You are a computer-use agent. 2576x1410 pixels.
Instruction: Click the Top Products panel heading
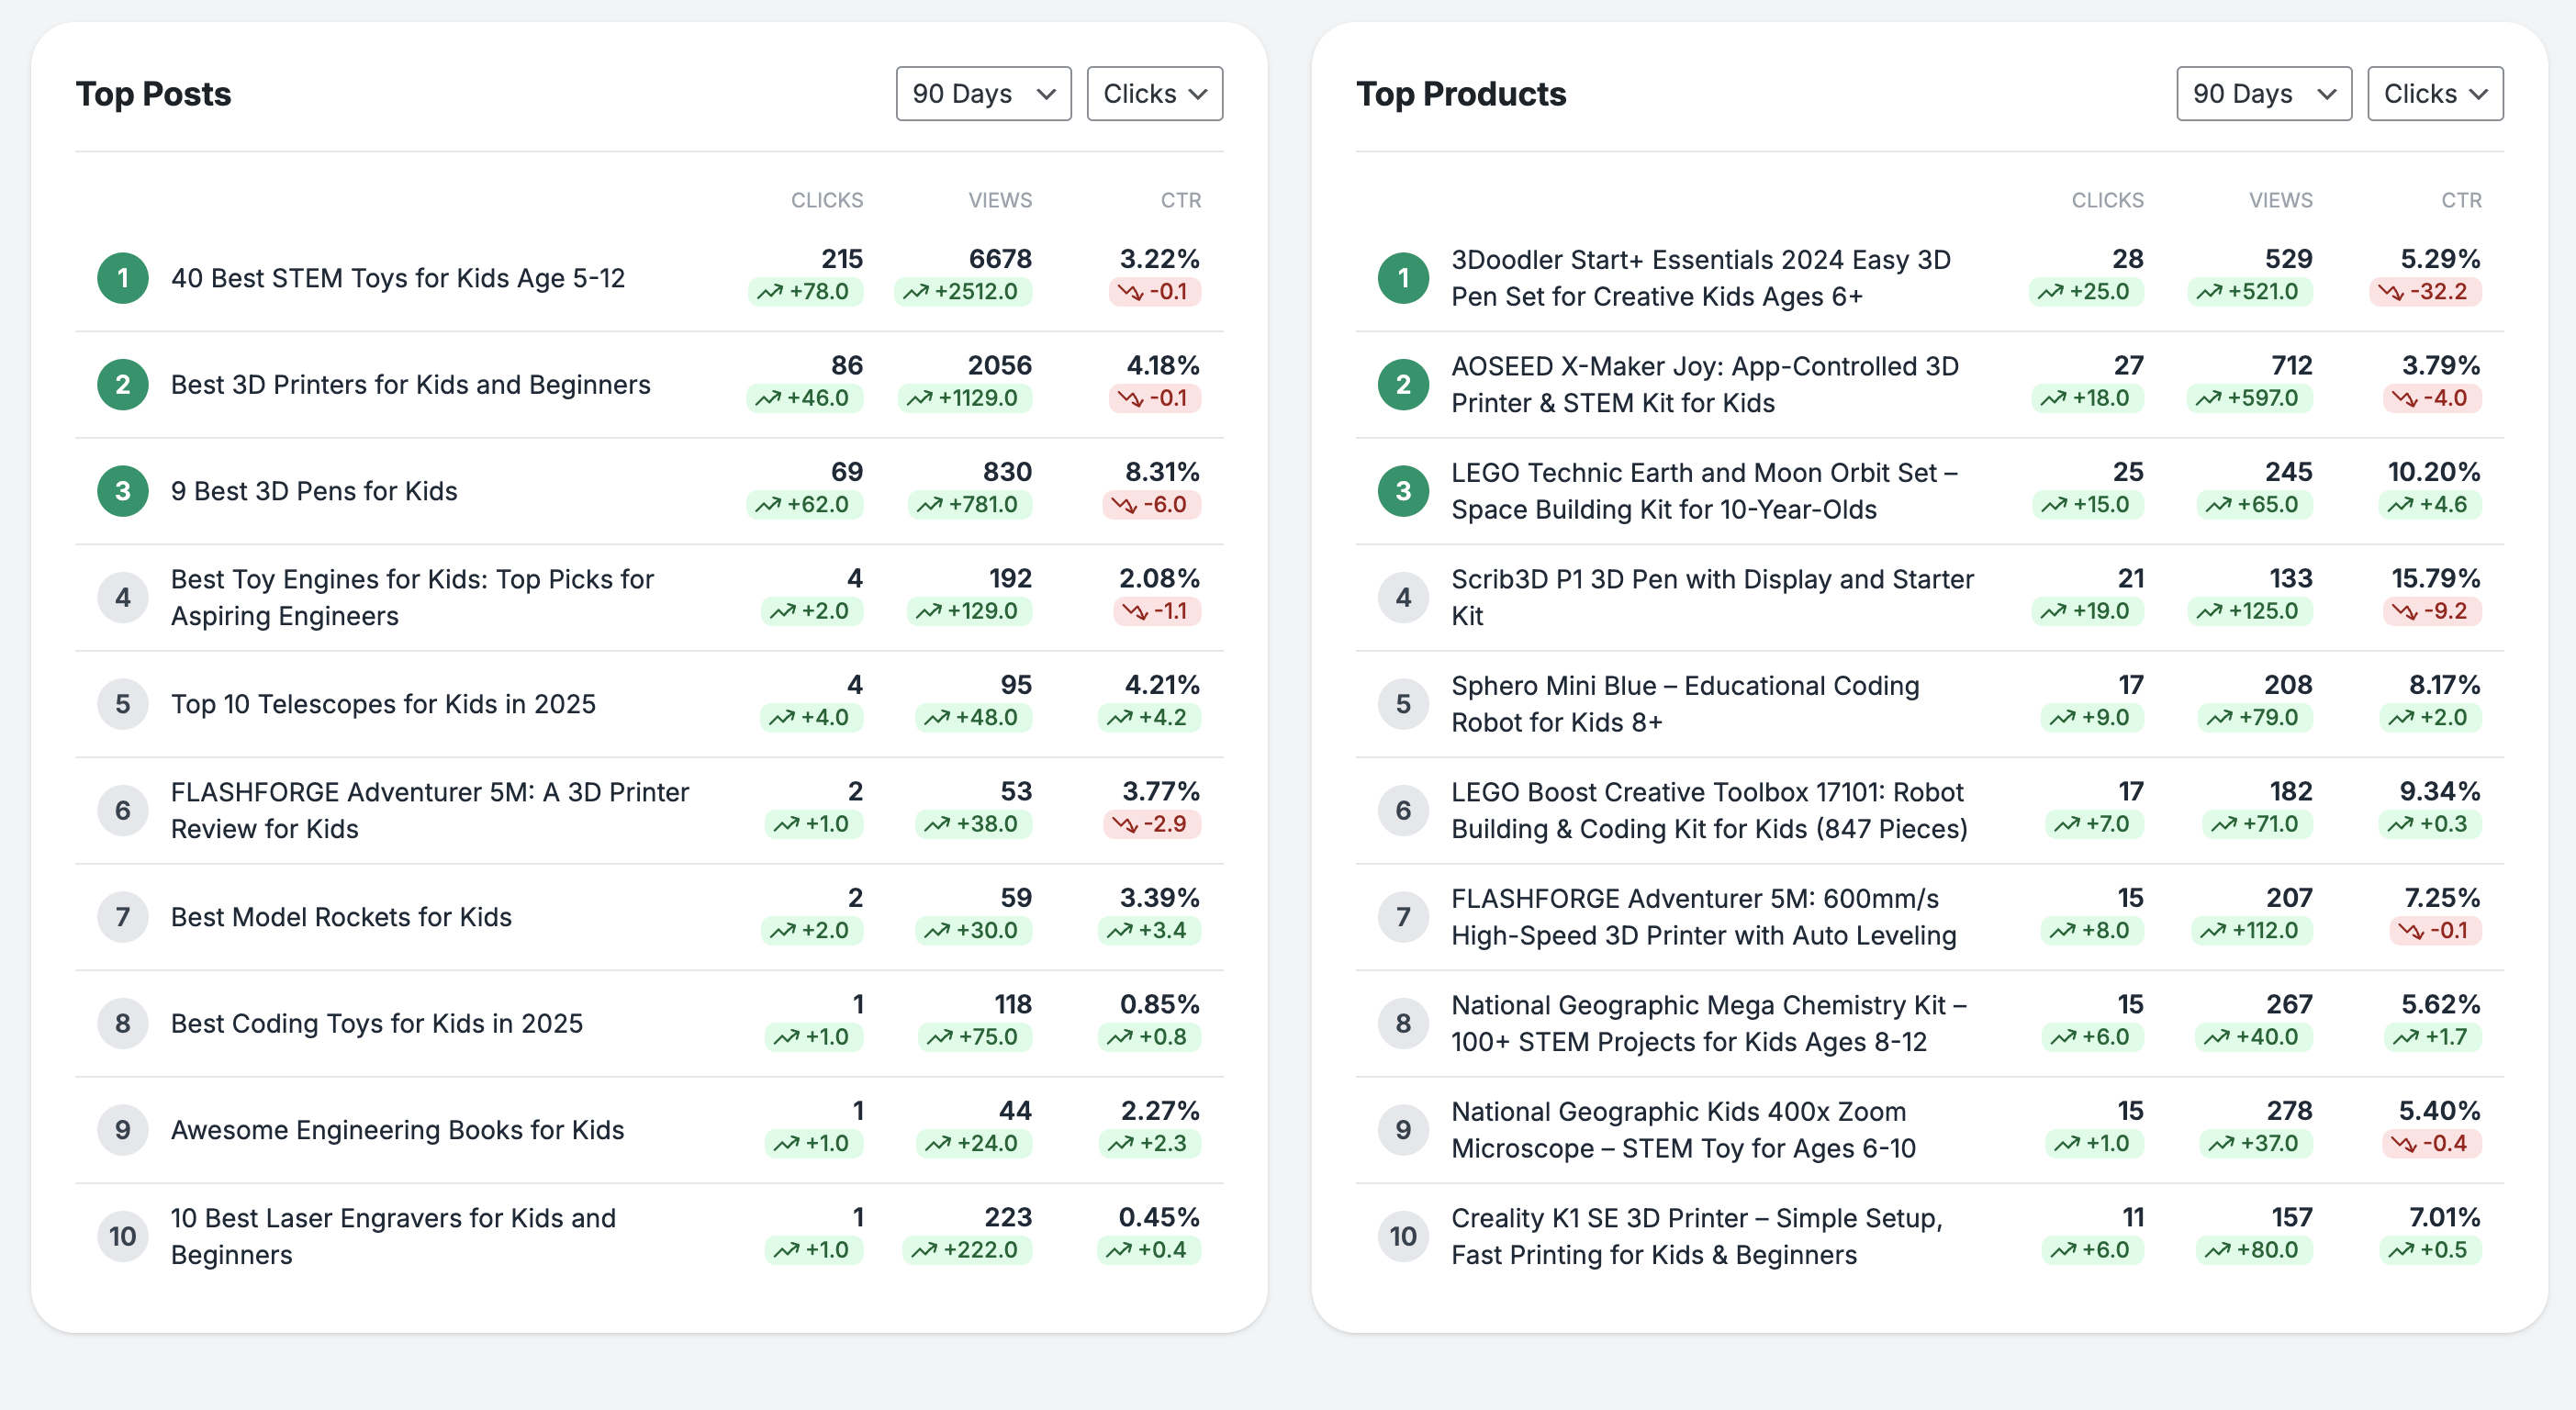point(1461,93)
